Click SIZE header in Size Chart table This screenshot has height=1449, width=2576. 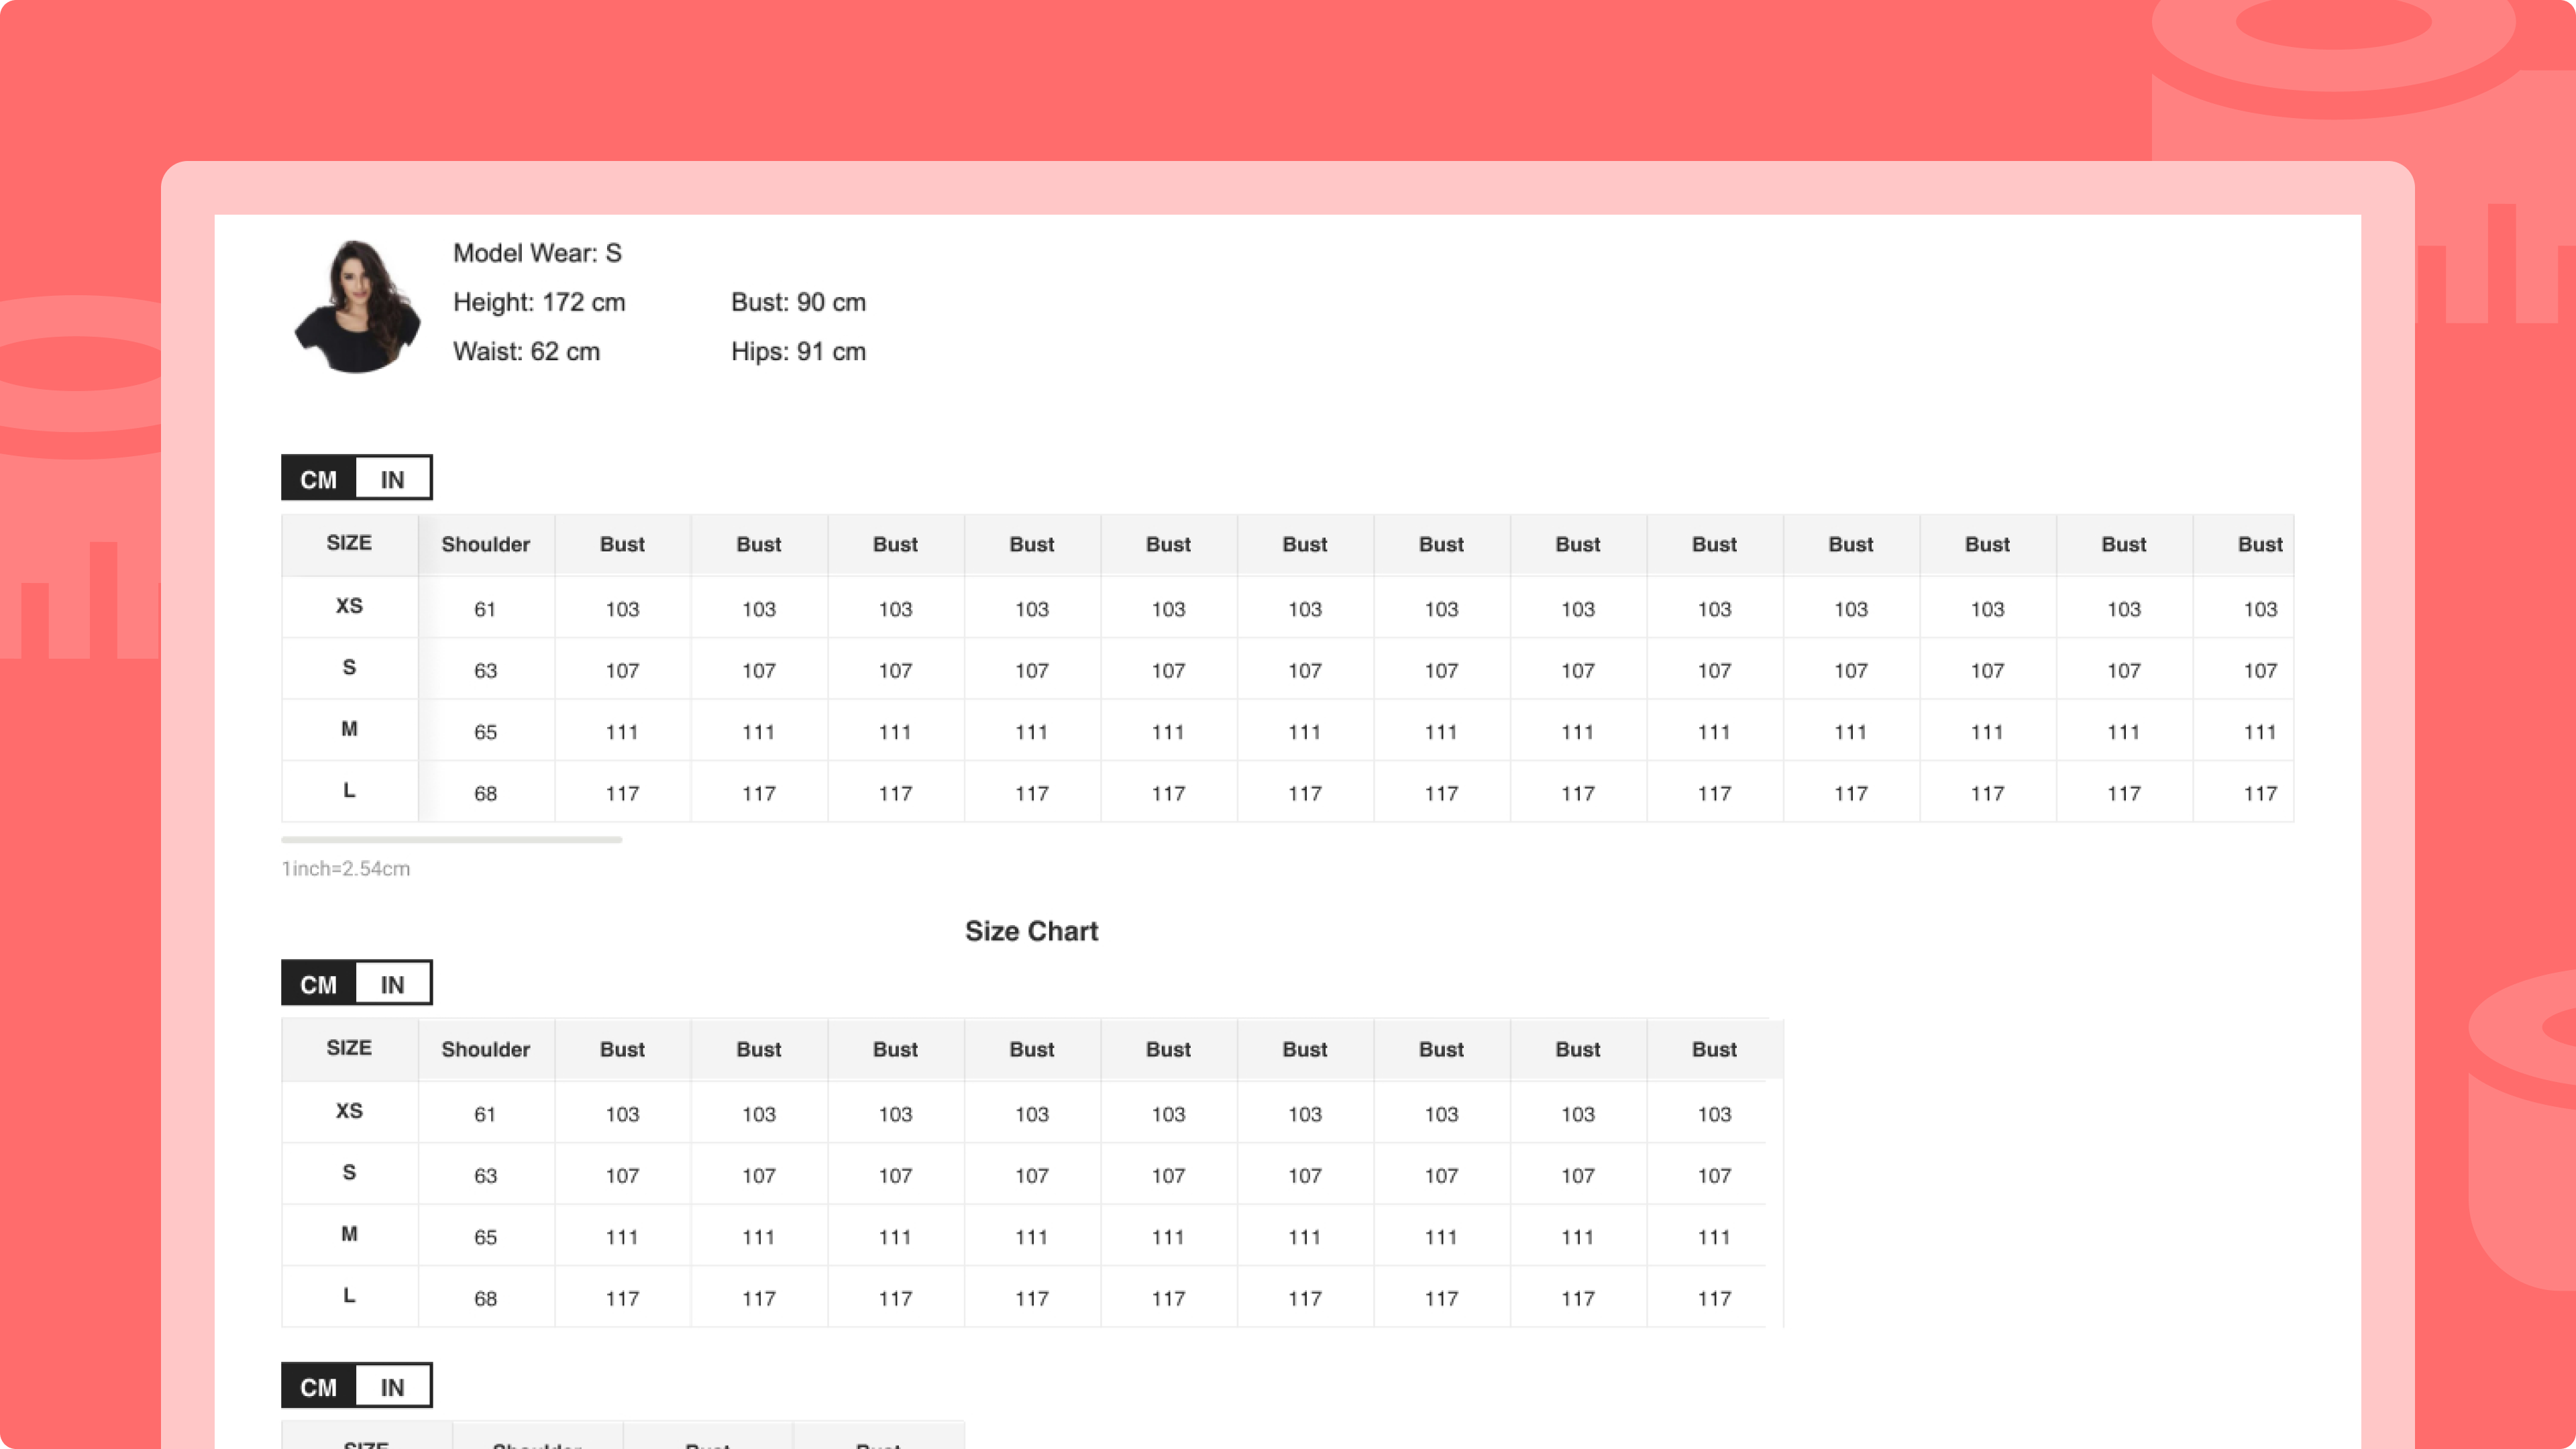tap(349, 1048)
